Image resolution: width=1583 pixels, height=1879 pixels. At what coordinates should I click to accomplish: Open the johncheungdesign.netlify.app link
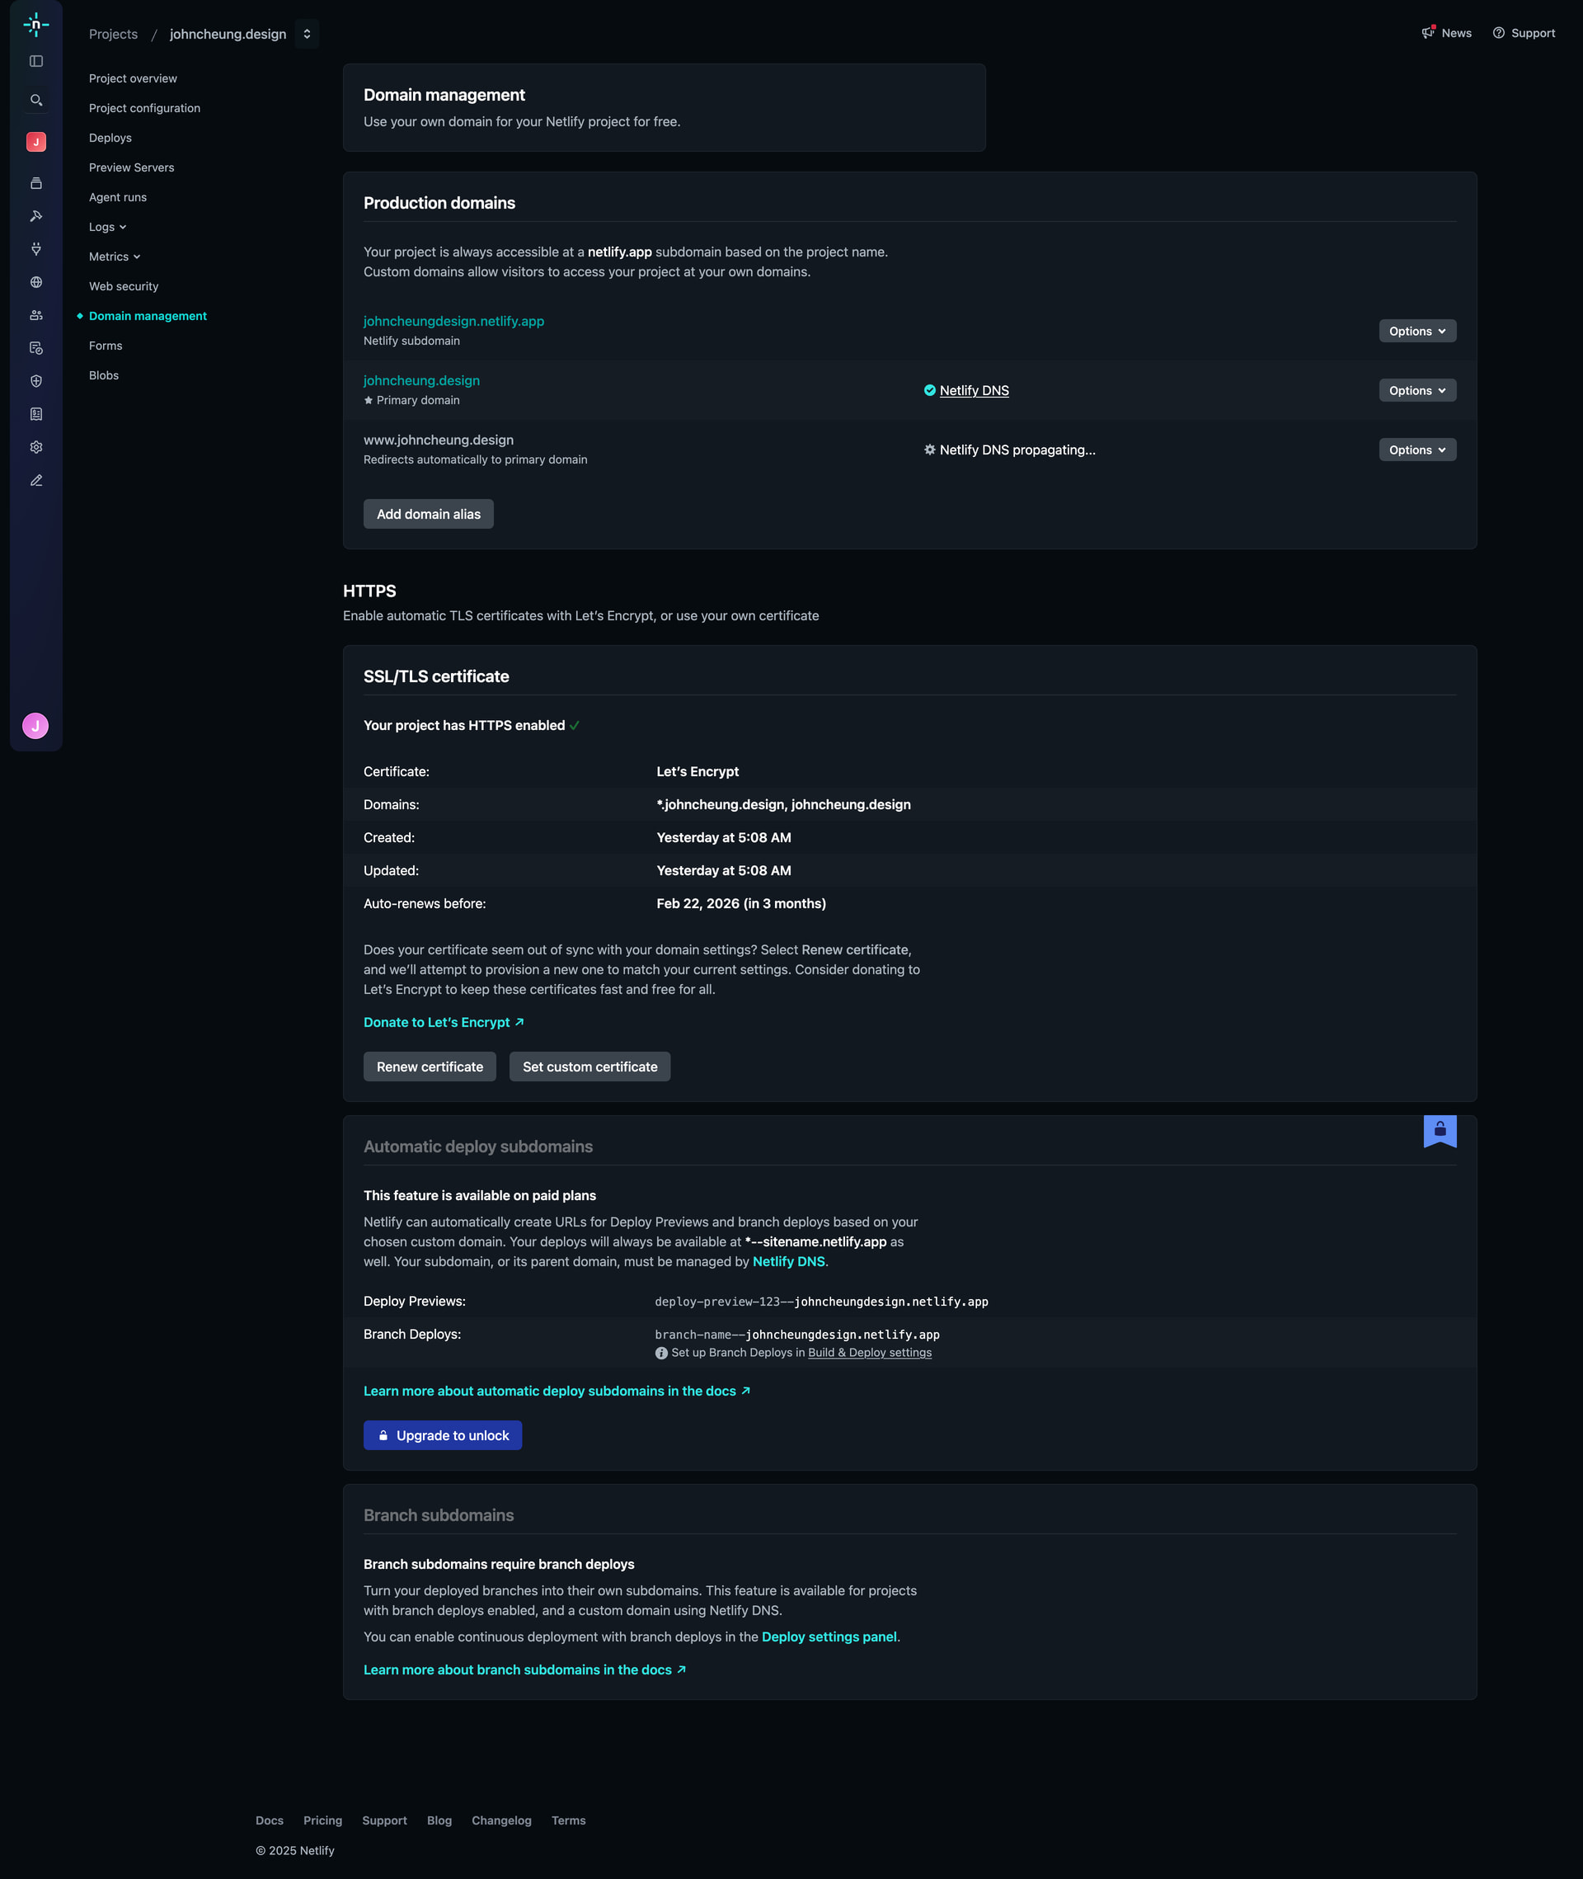click(454, 322)
